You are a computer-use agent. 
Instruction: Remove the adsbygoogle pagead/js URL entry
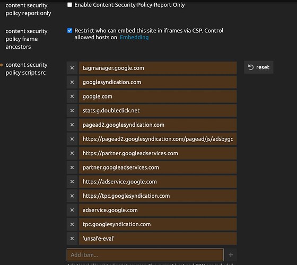coord(72,139)
